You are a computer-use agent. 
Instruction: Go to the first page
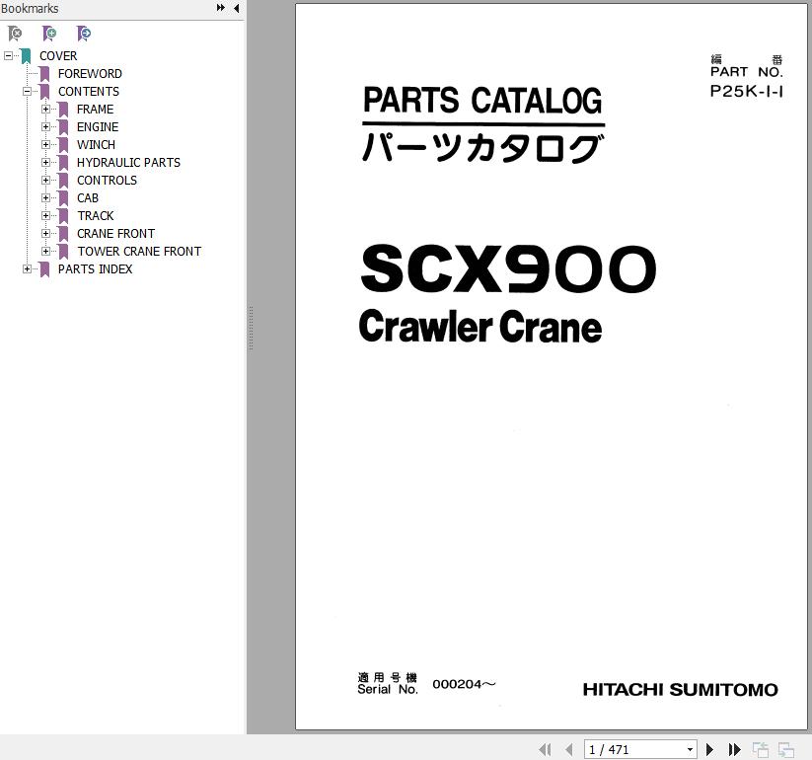pos(545,749)
